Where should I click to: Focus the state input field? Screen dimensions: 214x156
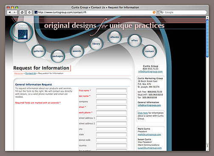(111, 134)
